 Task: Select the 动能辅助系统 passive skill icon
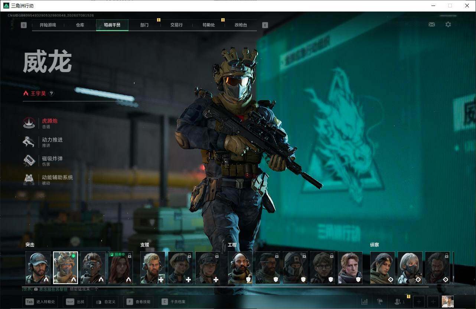[29, 180]
